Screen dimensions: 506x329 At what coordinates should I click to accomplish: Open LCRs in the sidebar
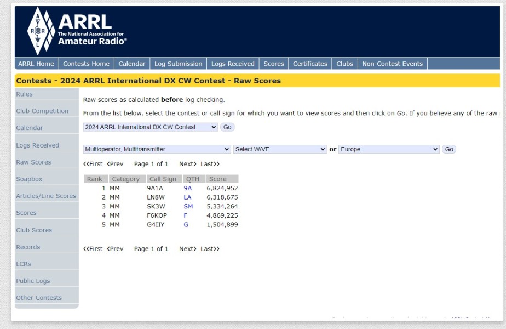(x=24, y=264)
